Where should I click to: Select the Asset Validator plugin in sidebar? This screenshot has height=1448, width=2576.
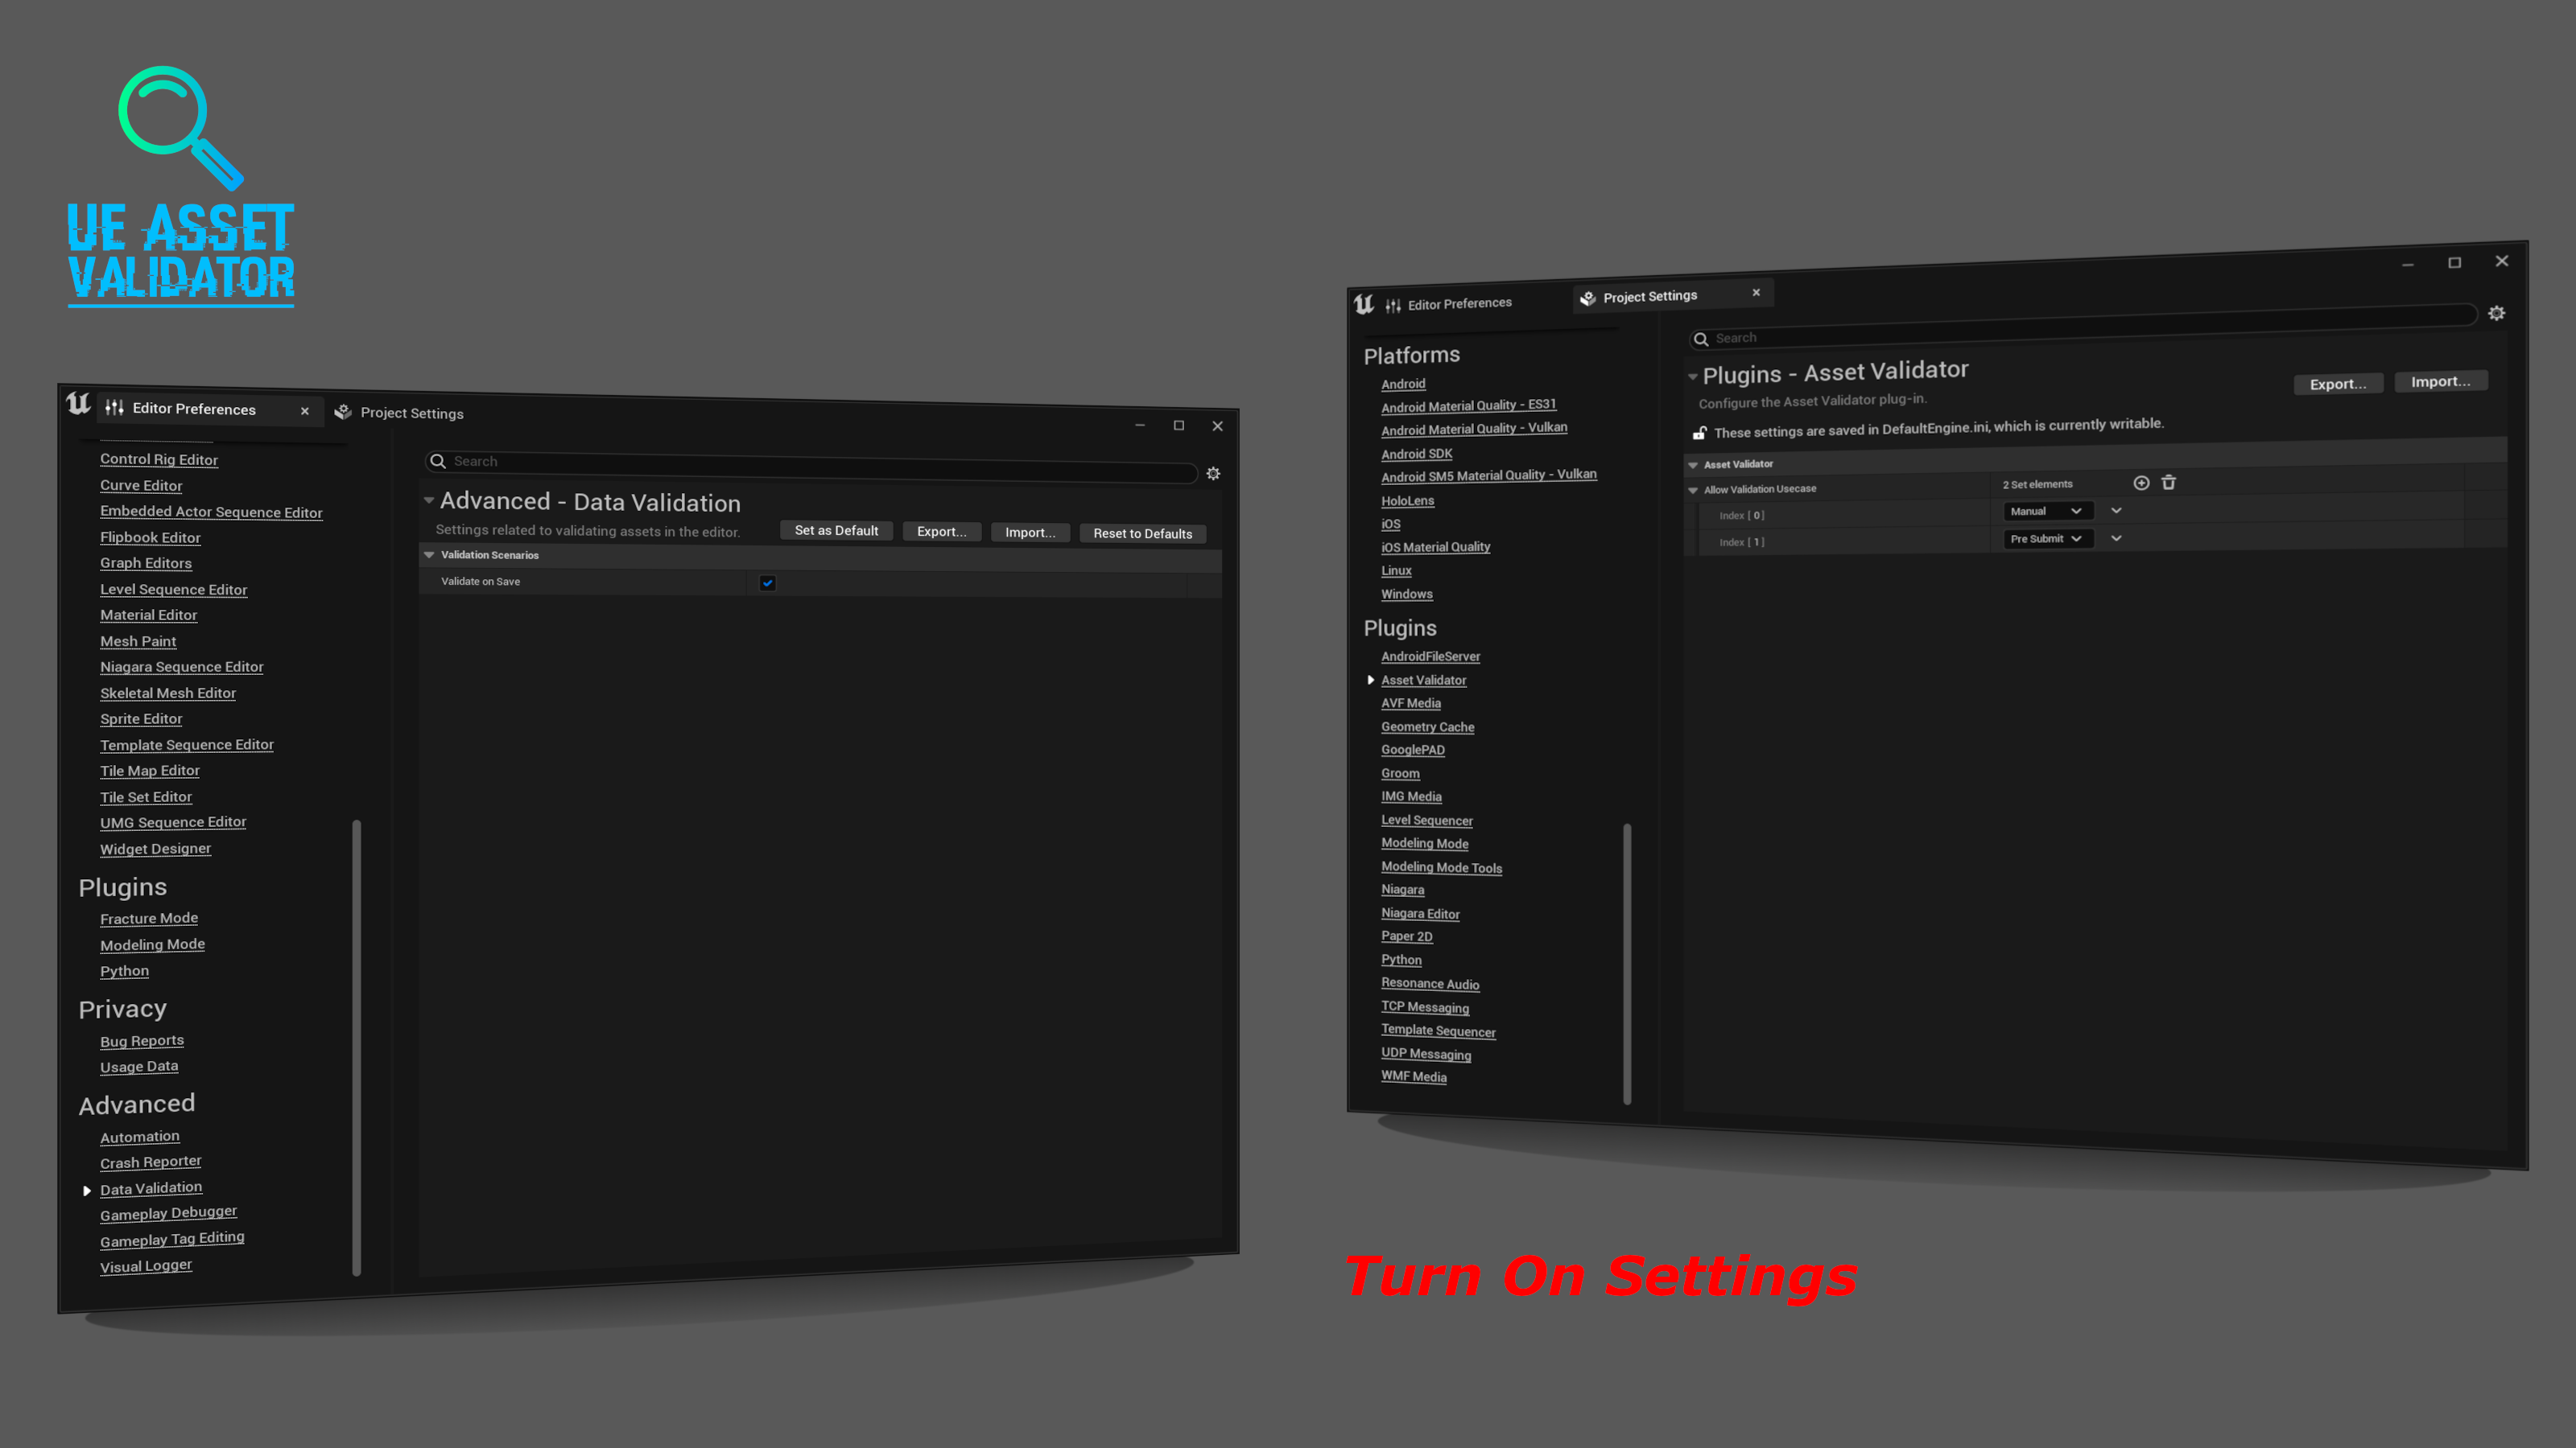pyautogui.click(x=1424, y=681)
